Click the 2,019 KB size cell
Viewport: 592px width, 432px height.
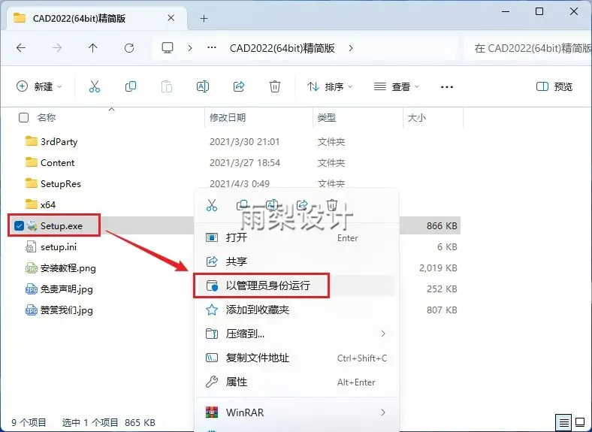[x=438, y=268]
